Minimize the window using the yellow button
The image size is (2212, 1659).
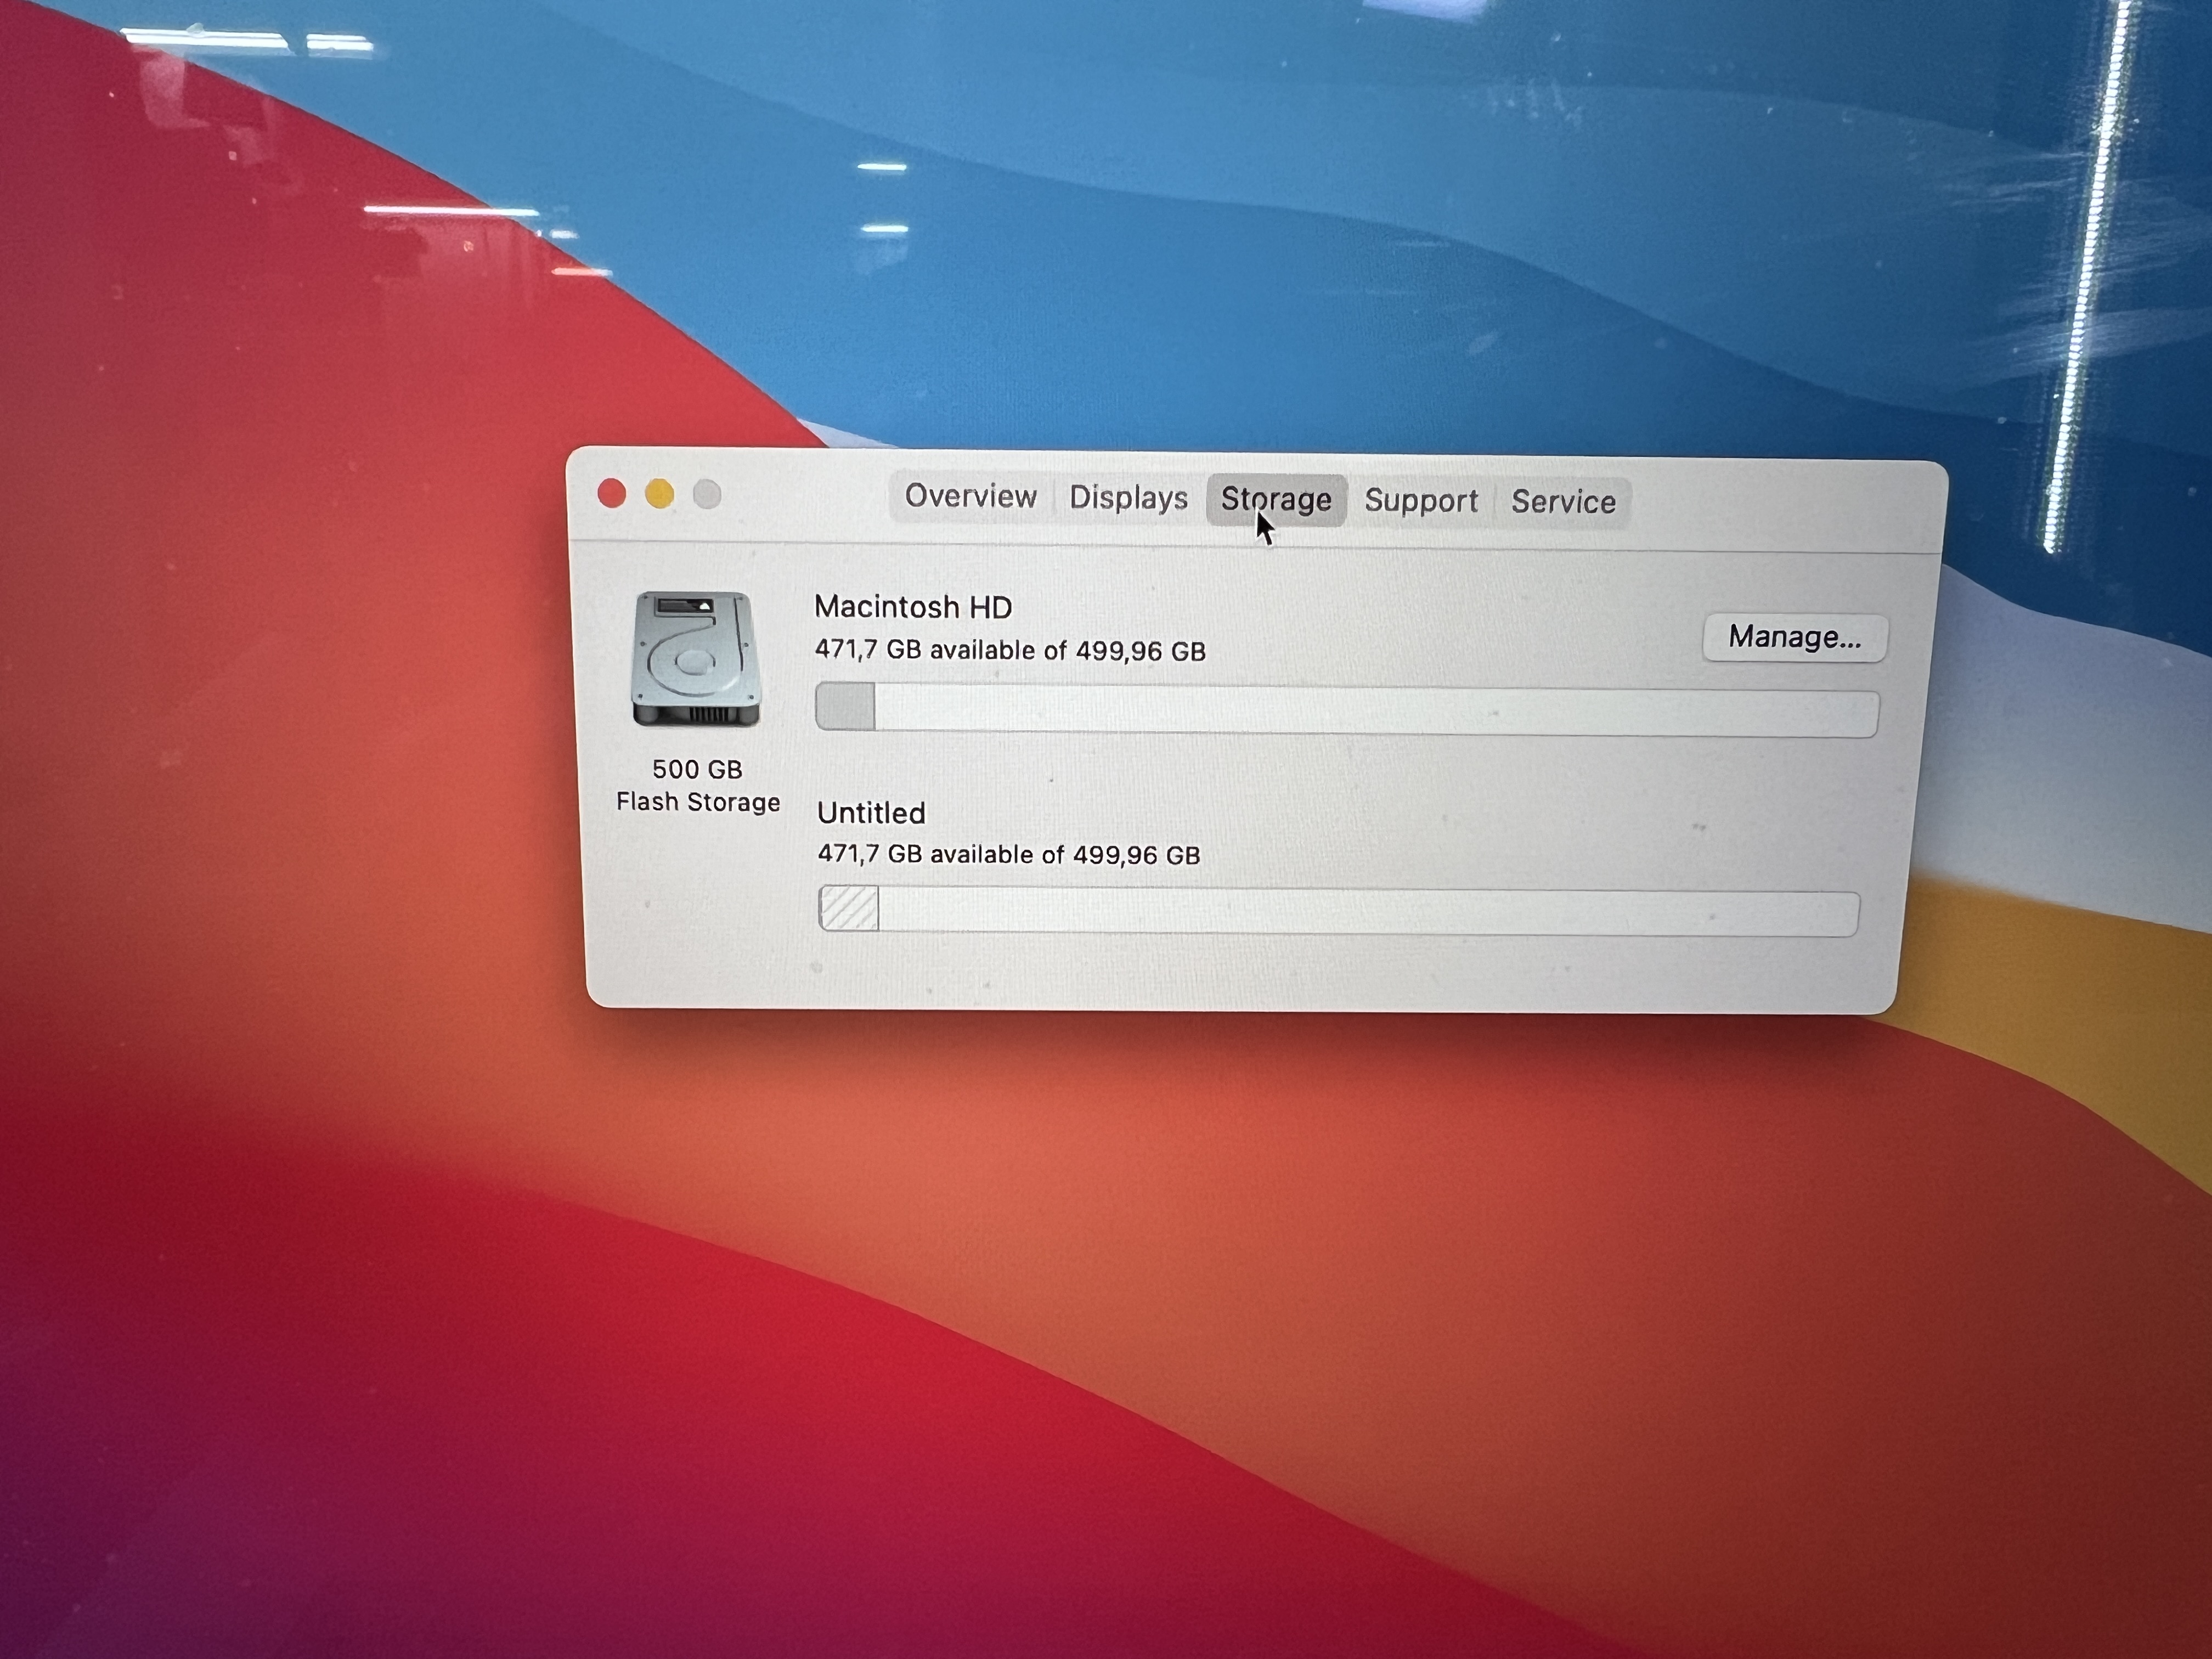pyautogui.click(x=659, y=494)
